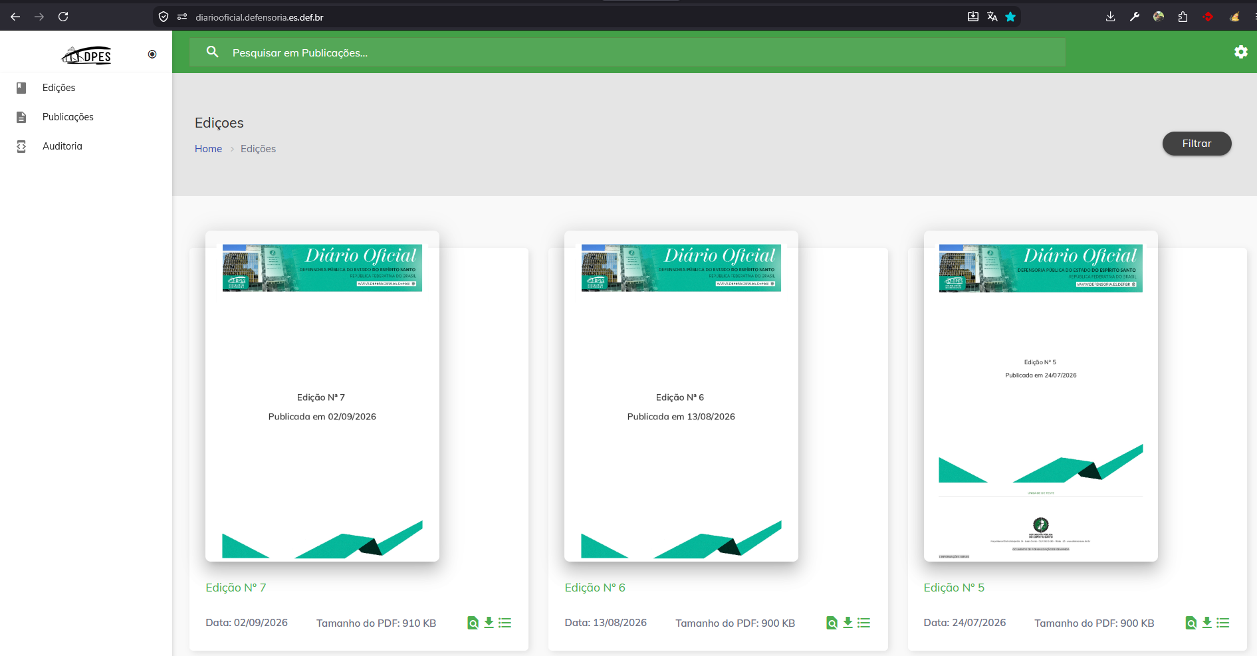Toggle the sidebar pin radio button
This screenshot has height=656, width=1257.
(x=152, y=55)
